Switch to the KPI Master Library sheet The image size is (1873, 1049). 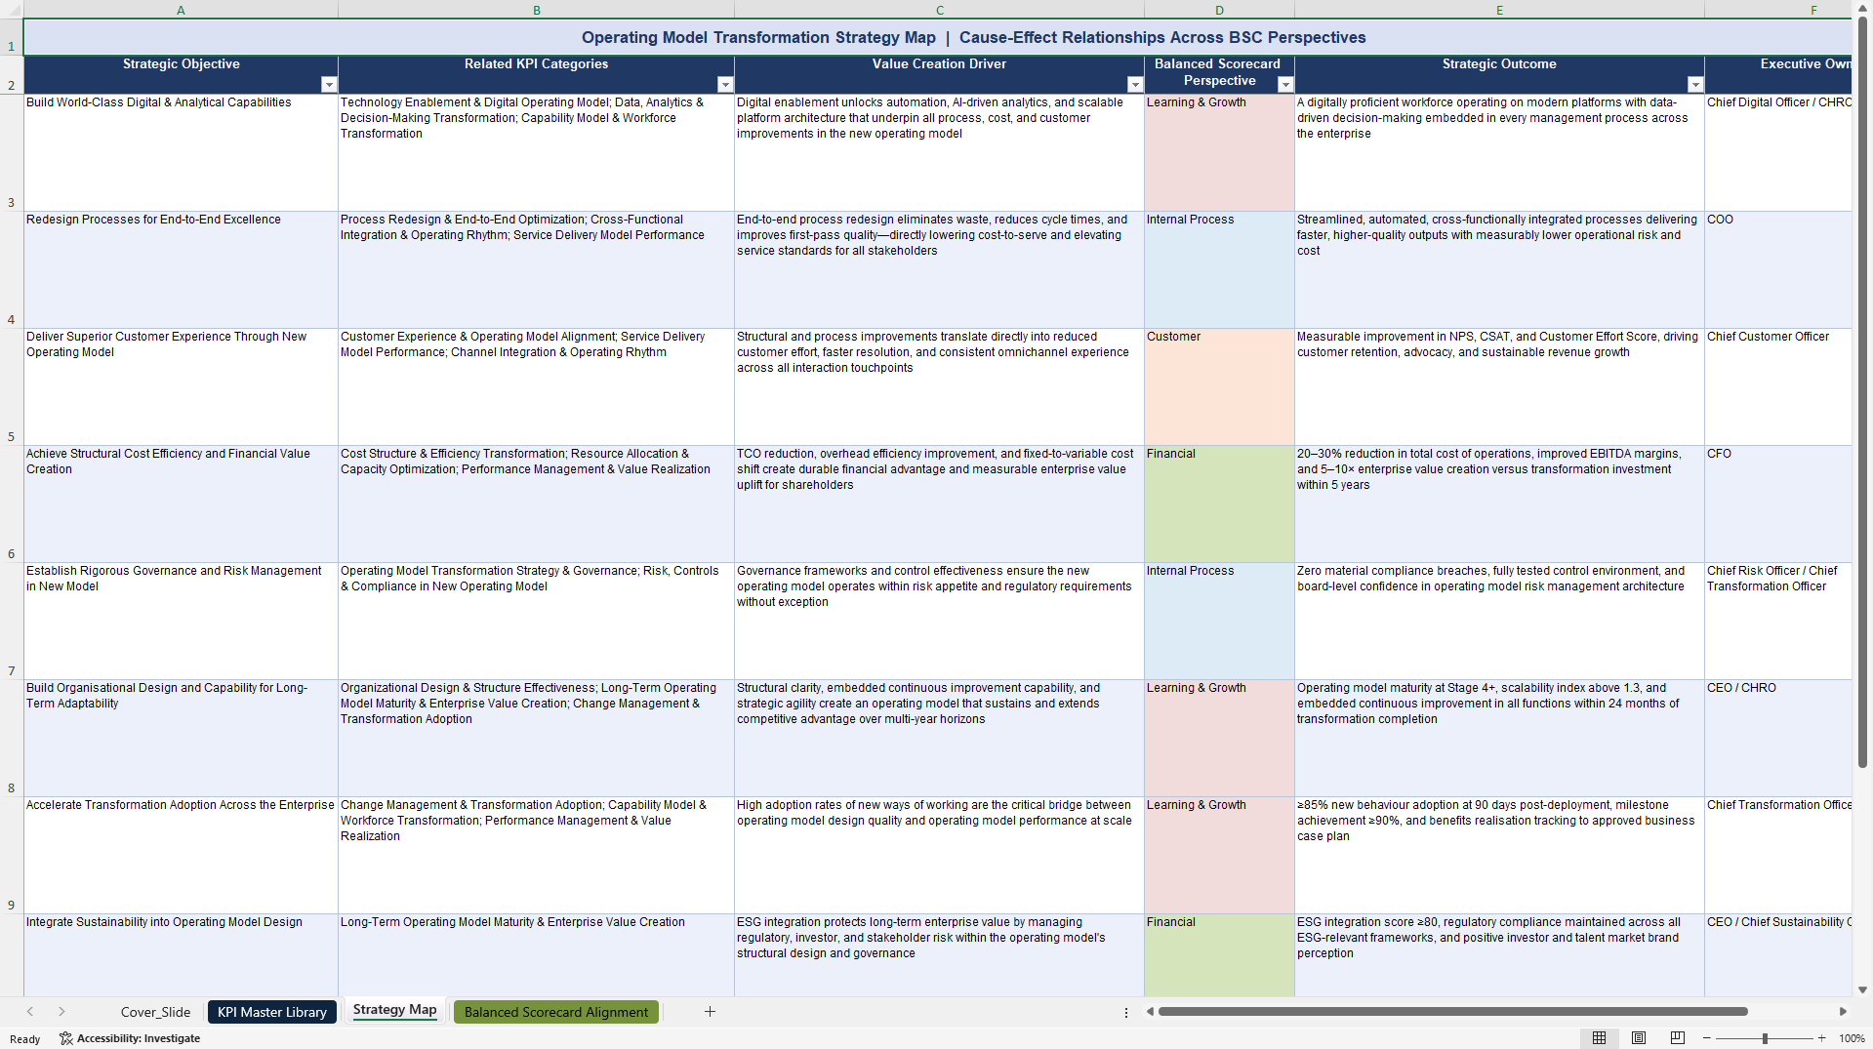click(272, 1012)
